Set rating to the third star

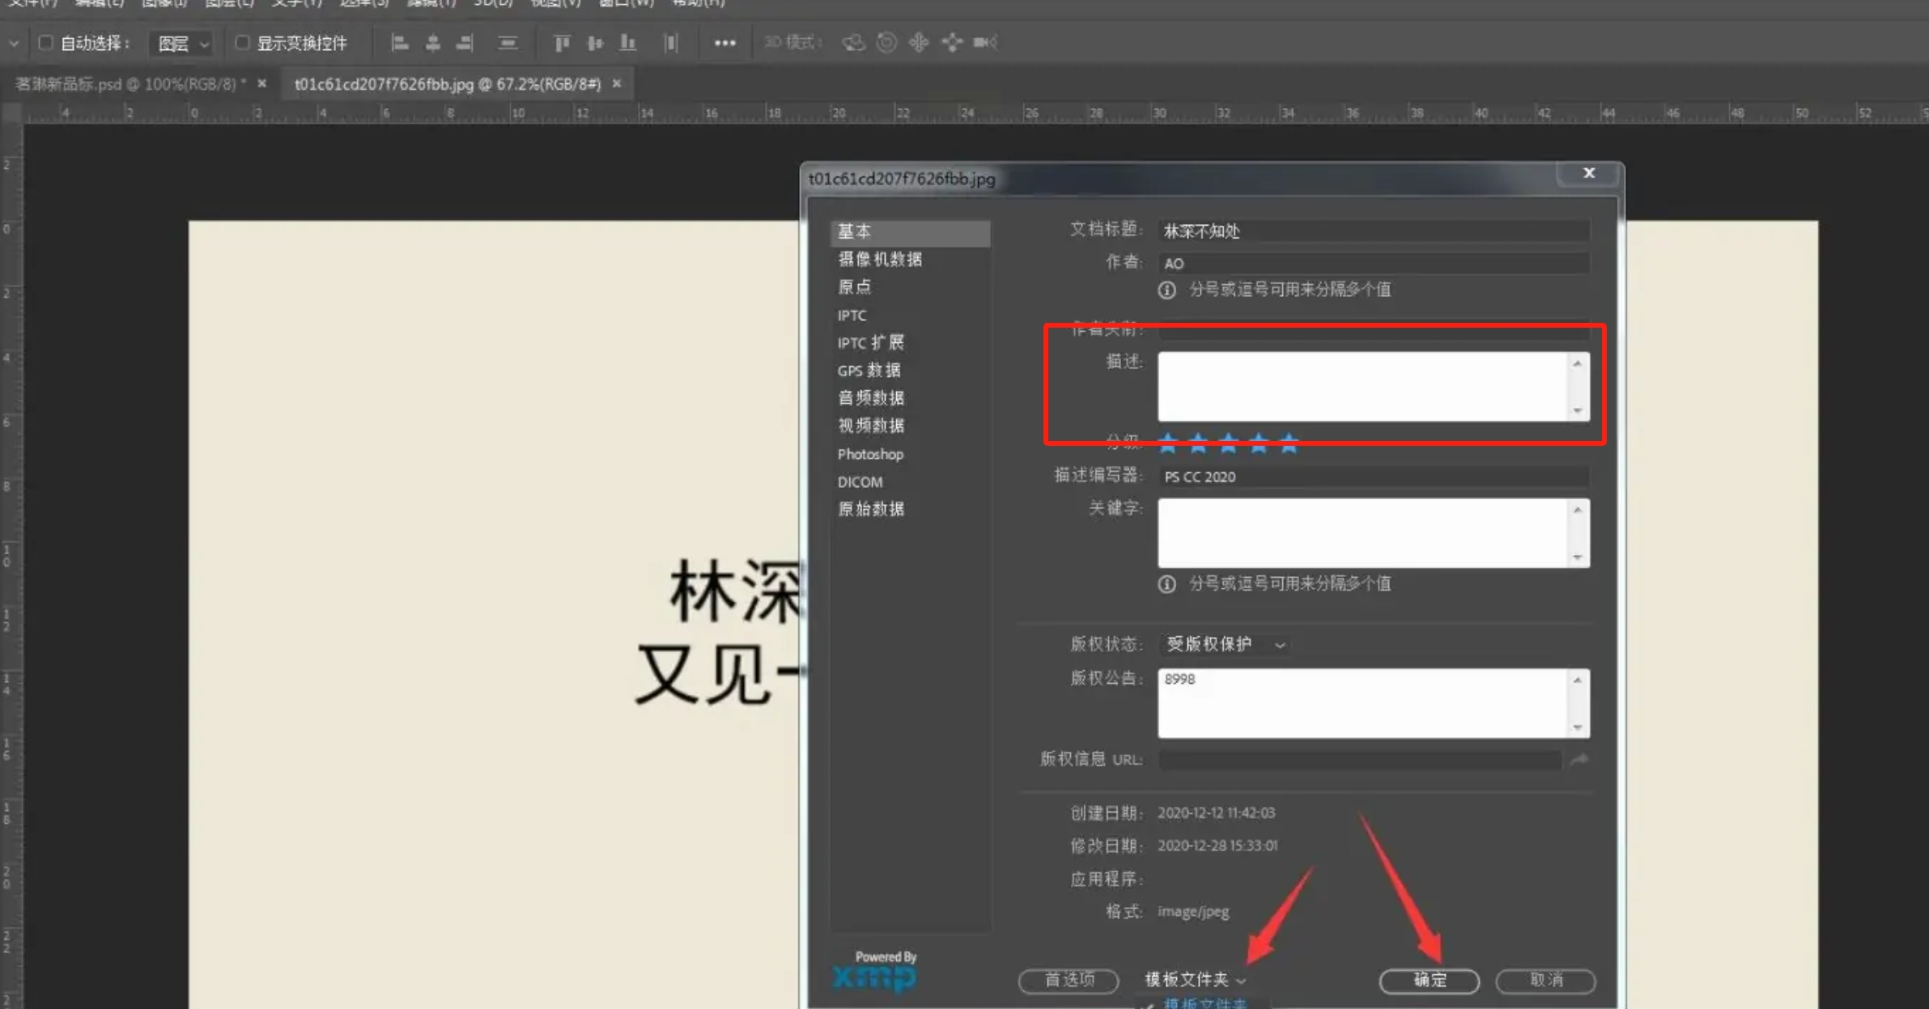pyautogui.click(x=1228, y=443)
